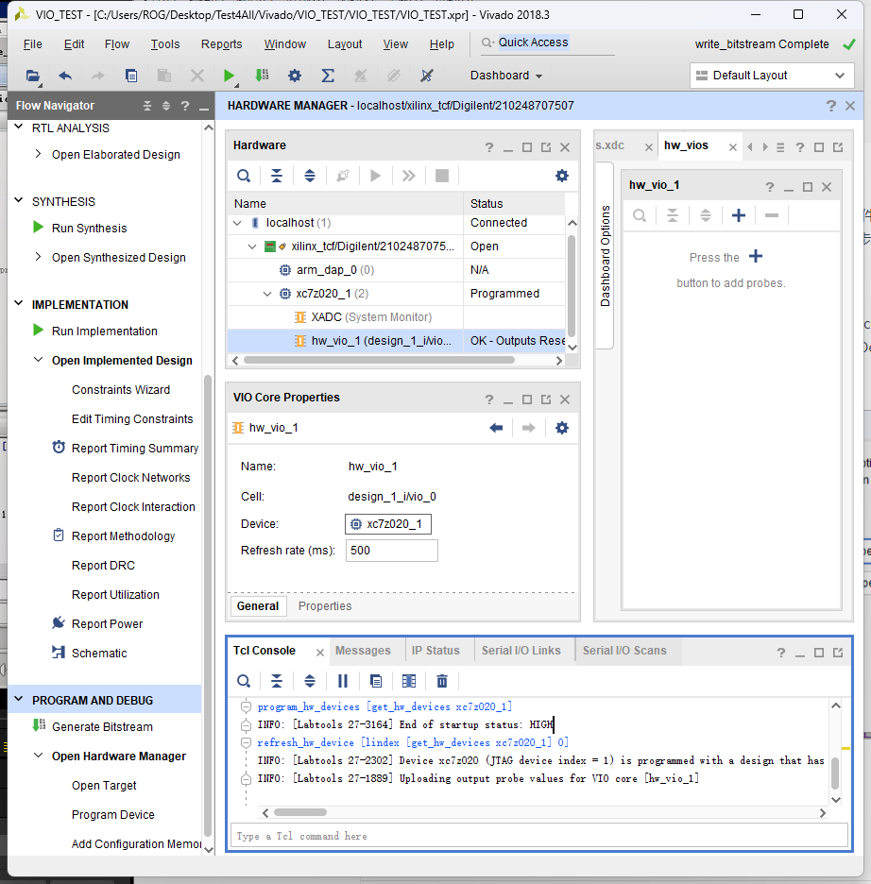Expand all in Tcl Console toolbar
This screenshot has height=884, width=871.
(310, 681)
